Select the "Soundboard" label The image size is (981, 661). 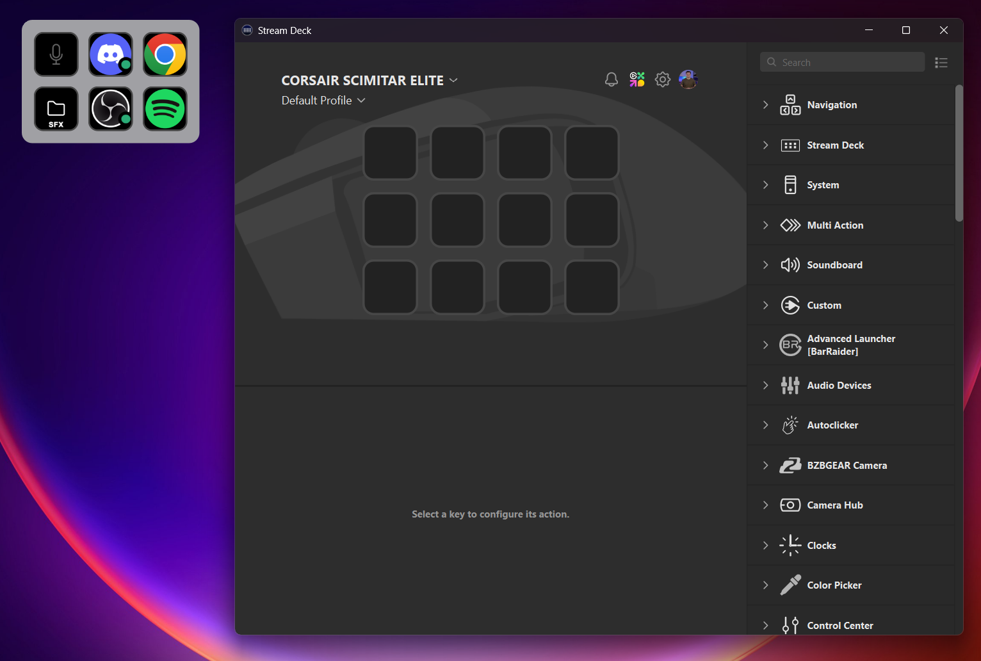[x=834, y=265]
